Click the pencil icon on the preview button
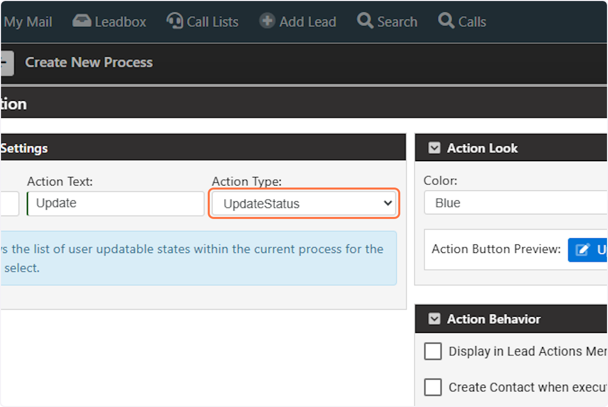The width and height of the screenshot is (608, 407). [583, 250]
